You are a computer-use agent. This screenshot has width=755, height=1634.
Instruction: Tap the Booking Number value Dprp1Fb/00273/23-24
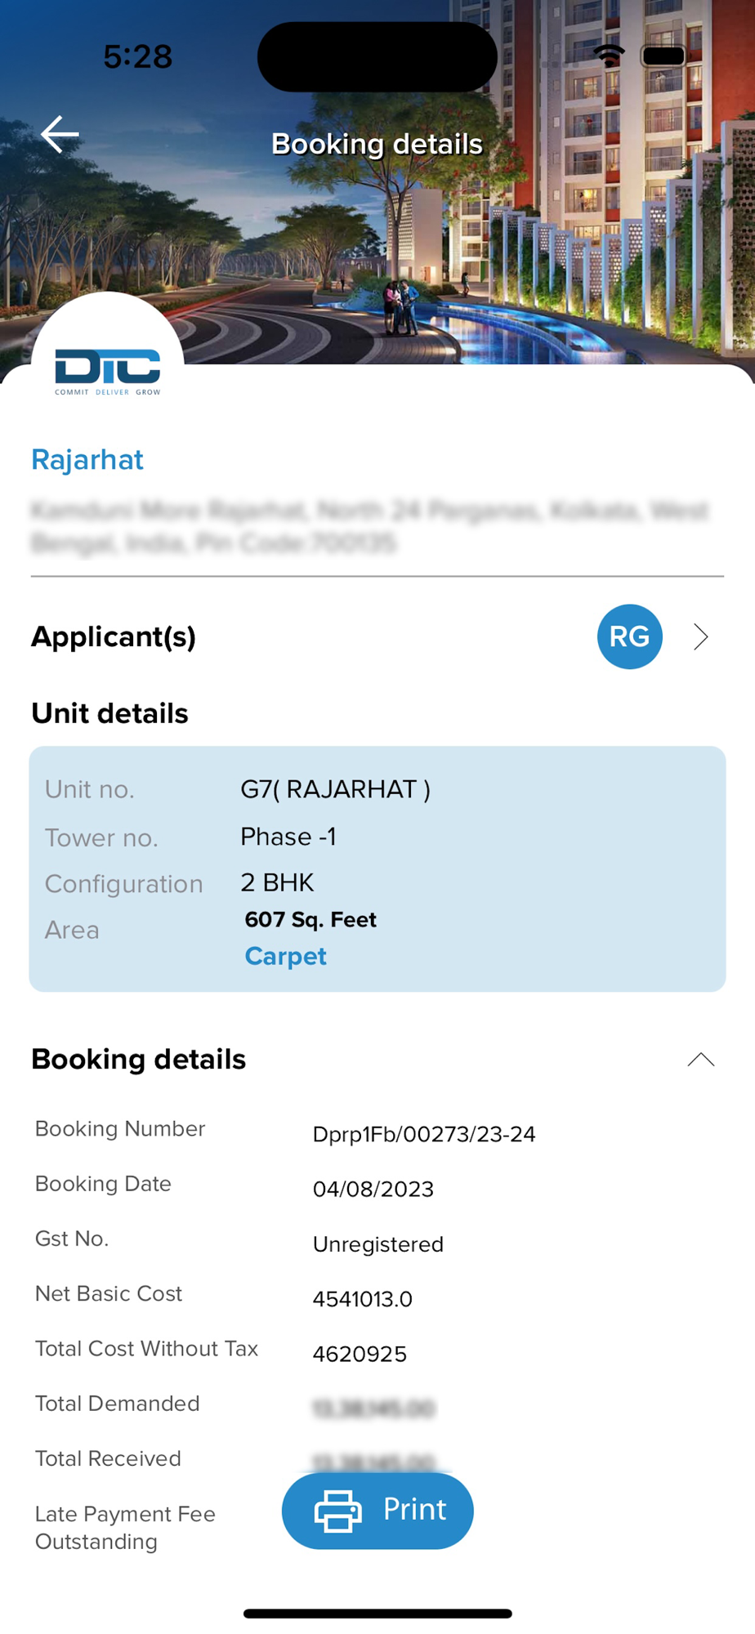(x=423, y=1134)
